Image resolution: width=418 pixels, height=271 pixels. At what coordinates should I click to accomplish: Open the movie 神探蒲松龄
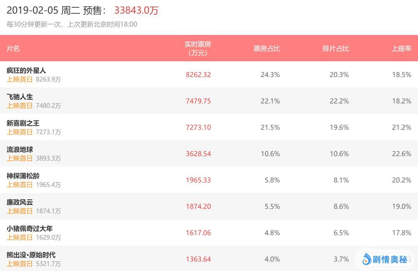click(x=23, y=176)
